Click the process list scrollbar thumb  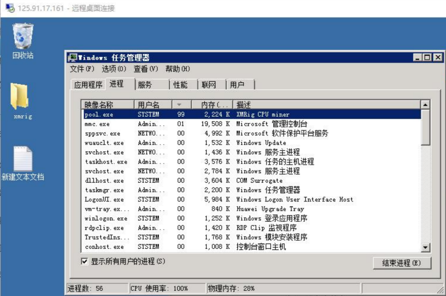click(x=425, y=127)
